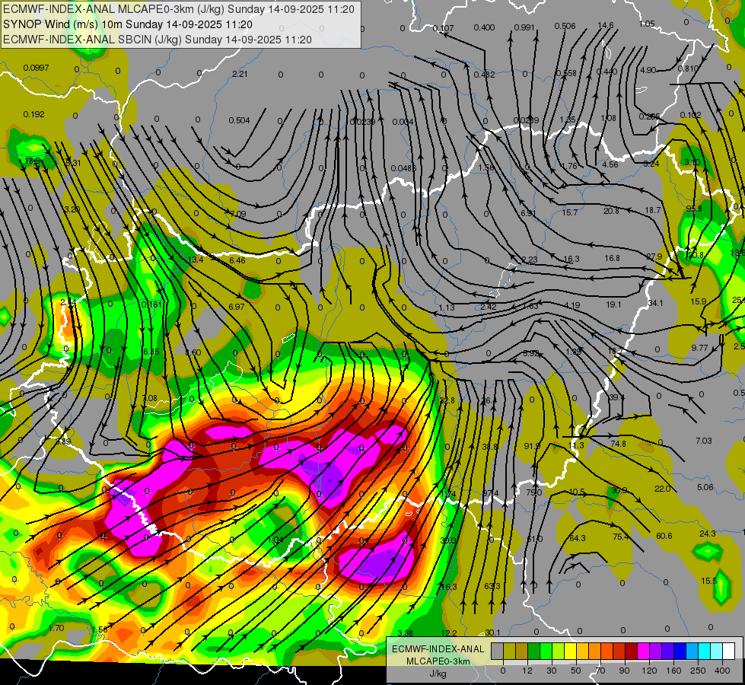This screenshot has width=745, height=685.
Task: Click the white legend swatch above 400
Action: pos(729,651)
